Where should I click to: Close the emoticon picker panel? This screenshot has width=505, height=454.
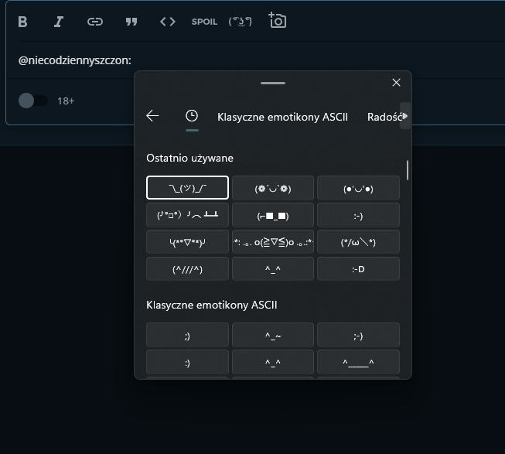pos(397,83)
